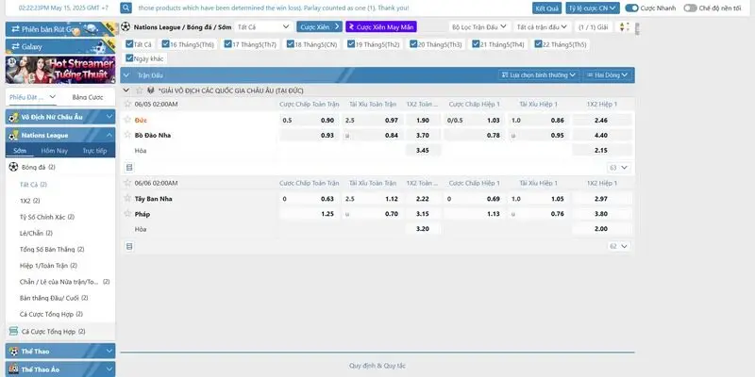This screenshot has width=755, height=377.
Task: Toggle the Cược Nhanh switch
Action: pos(632,8)
